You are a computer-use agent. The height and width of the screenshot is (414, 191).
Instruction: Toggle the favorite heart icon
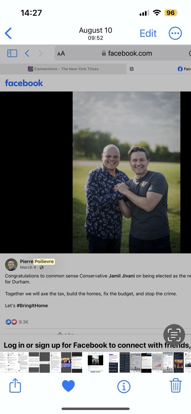pos(68,386)
